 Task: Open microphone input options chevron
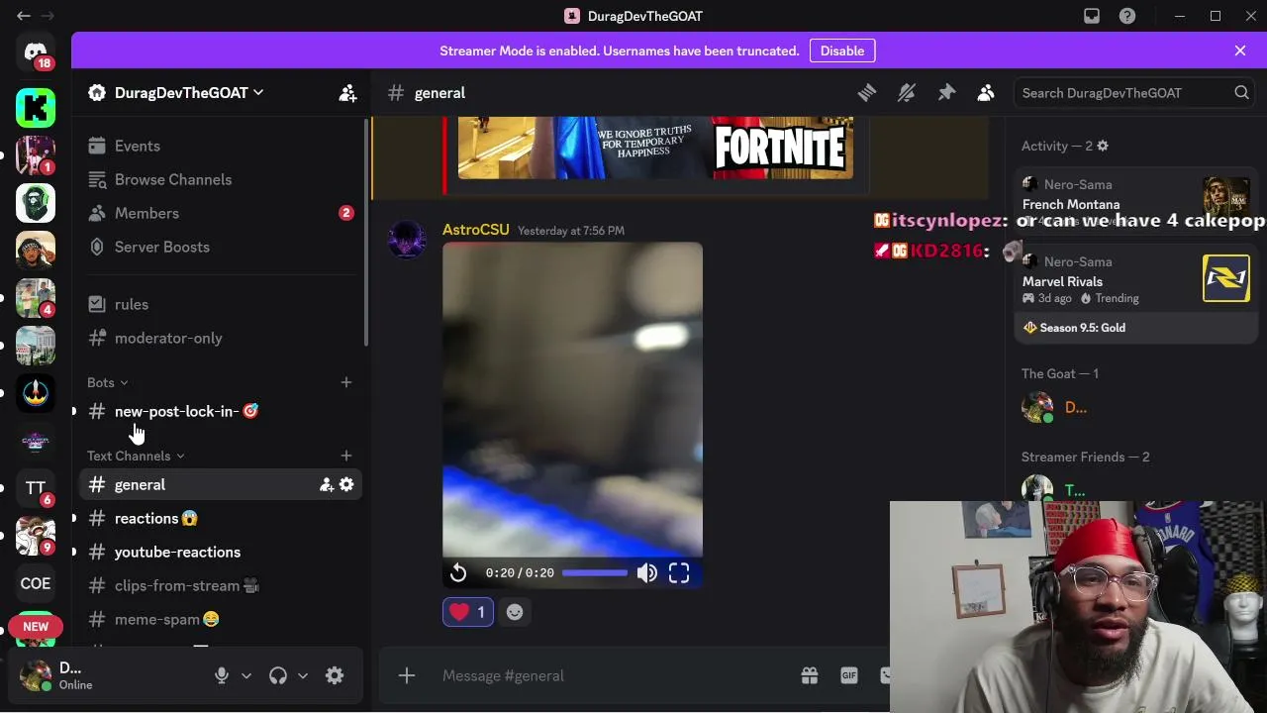coord(246,675)
